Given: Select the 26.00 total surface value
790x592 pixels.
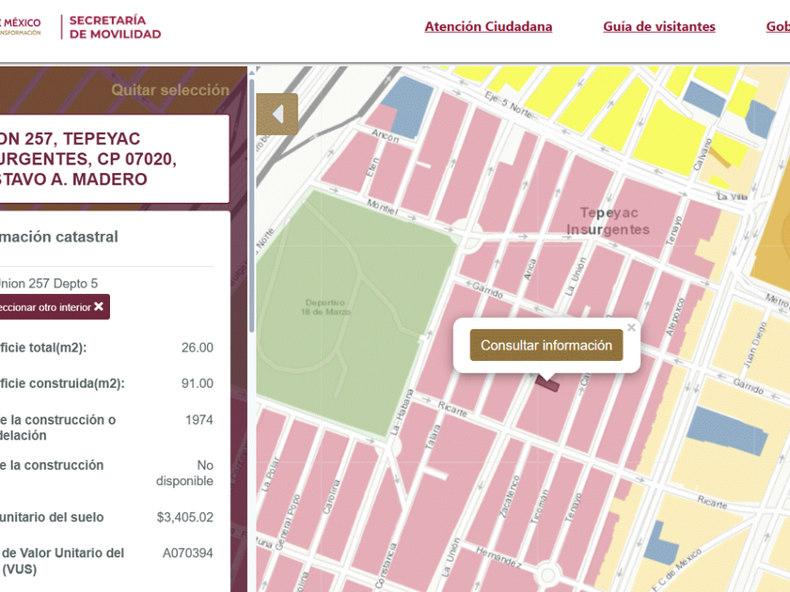Looking at the screenshot, I should tap(197, 348).
